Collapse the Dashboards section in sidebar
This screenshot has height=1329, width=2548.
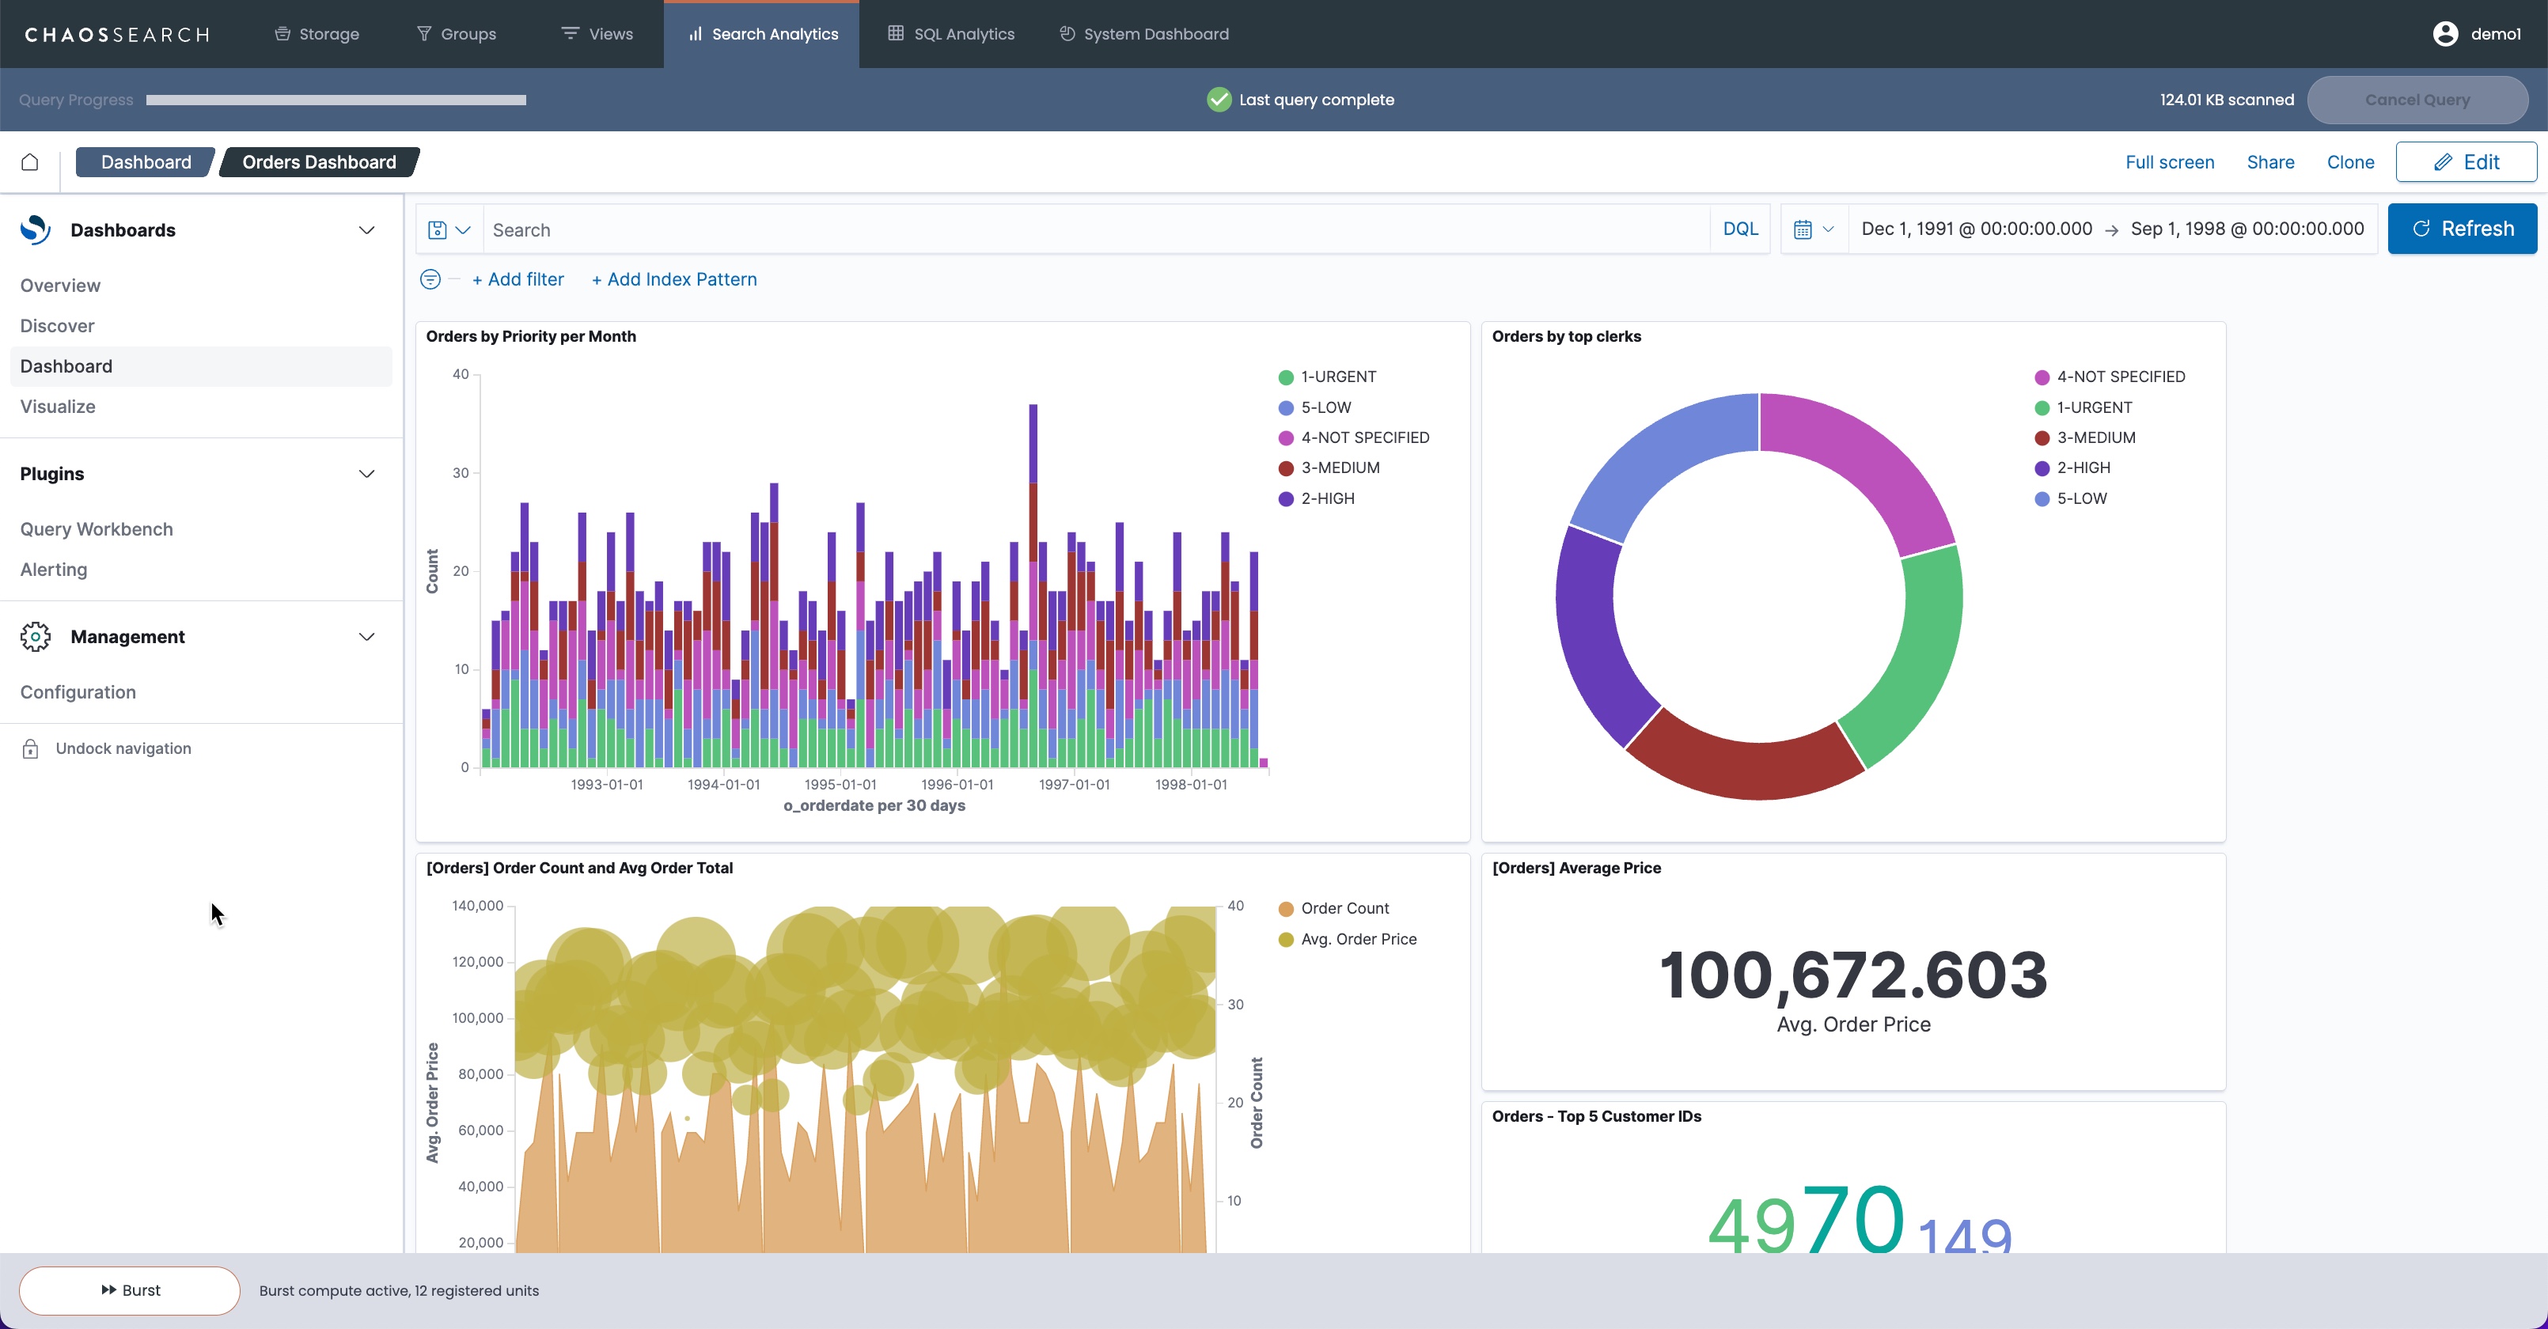[x=366, y=229]
